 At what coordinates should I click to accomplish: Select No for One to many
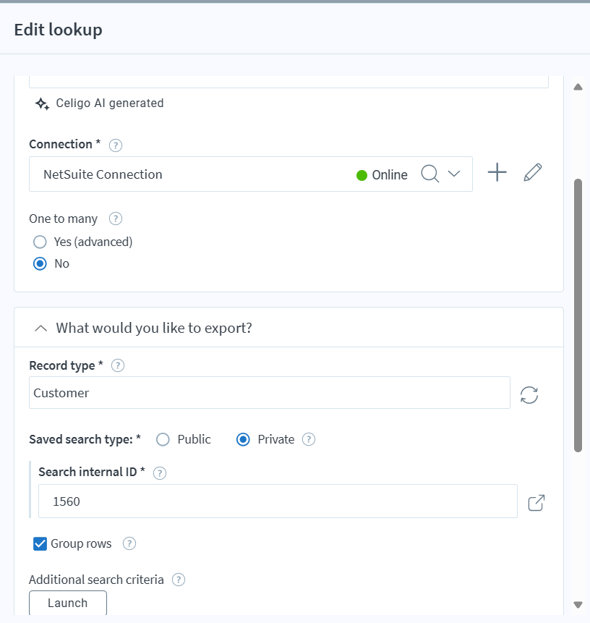point(40,263)
